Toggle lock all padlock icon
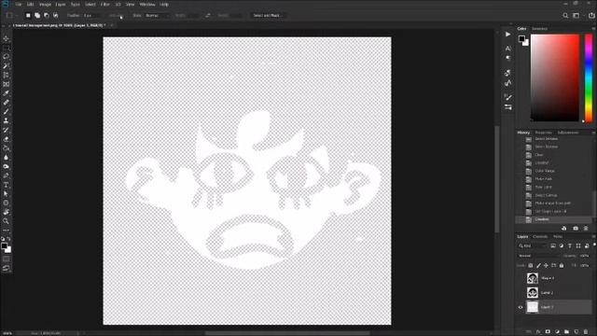Image resolution: width=597 pixels, height=336 pixels. click(562, 265)
